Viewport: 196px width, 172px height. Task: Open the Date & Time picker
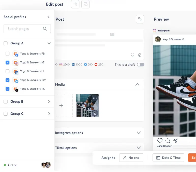pyautogui.click(x=168, y=158)
